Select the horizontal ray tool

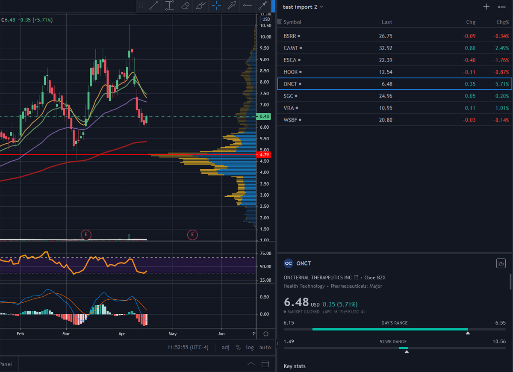pyautogui.click(x=247, y=6)
